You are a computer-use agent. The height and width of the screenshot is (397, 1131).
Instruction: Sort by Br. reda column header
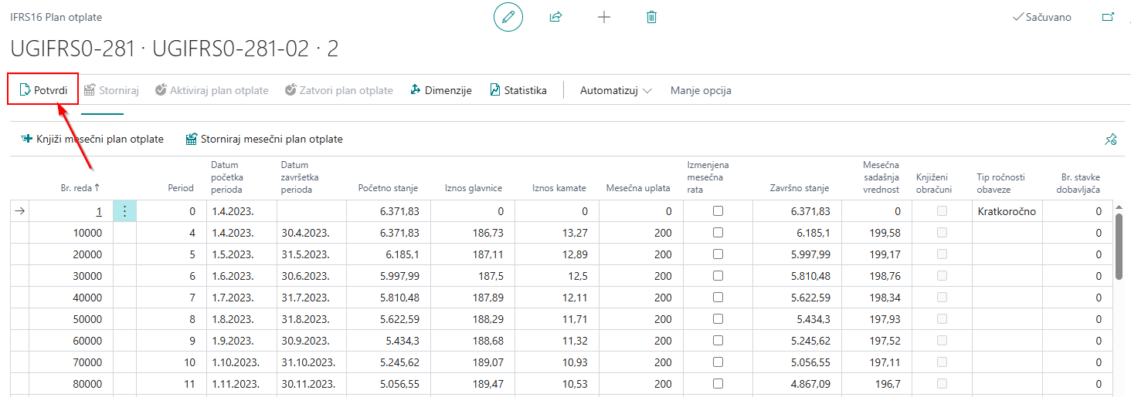(x=80, y=187)
